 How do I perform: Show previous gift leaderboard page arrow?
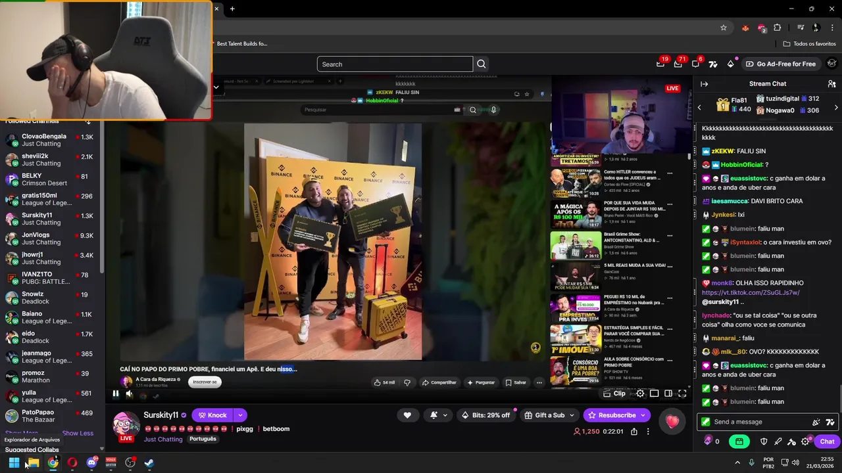(x=699, y=107)
